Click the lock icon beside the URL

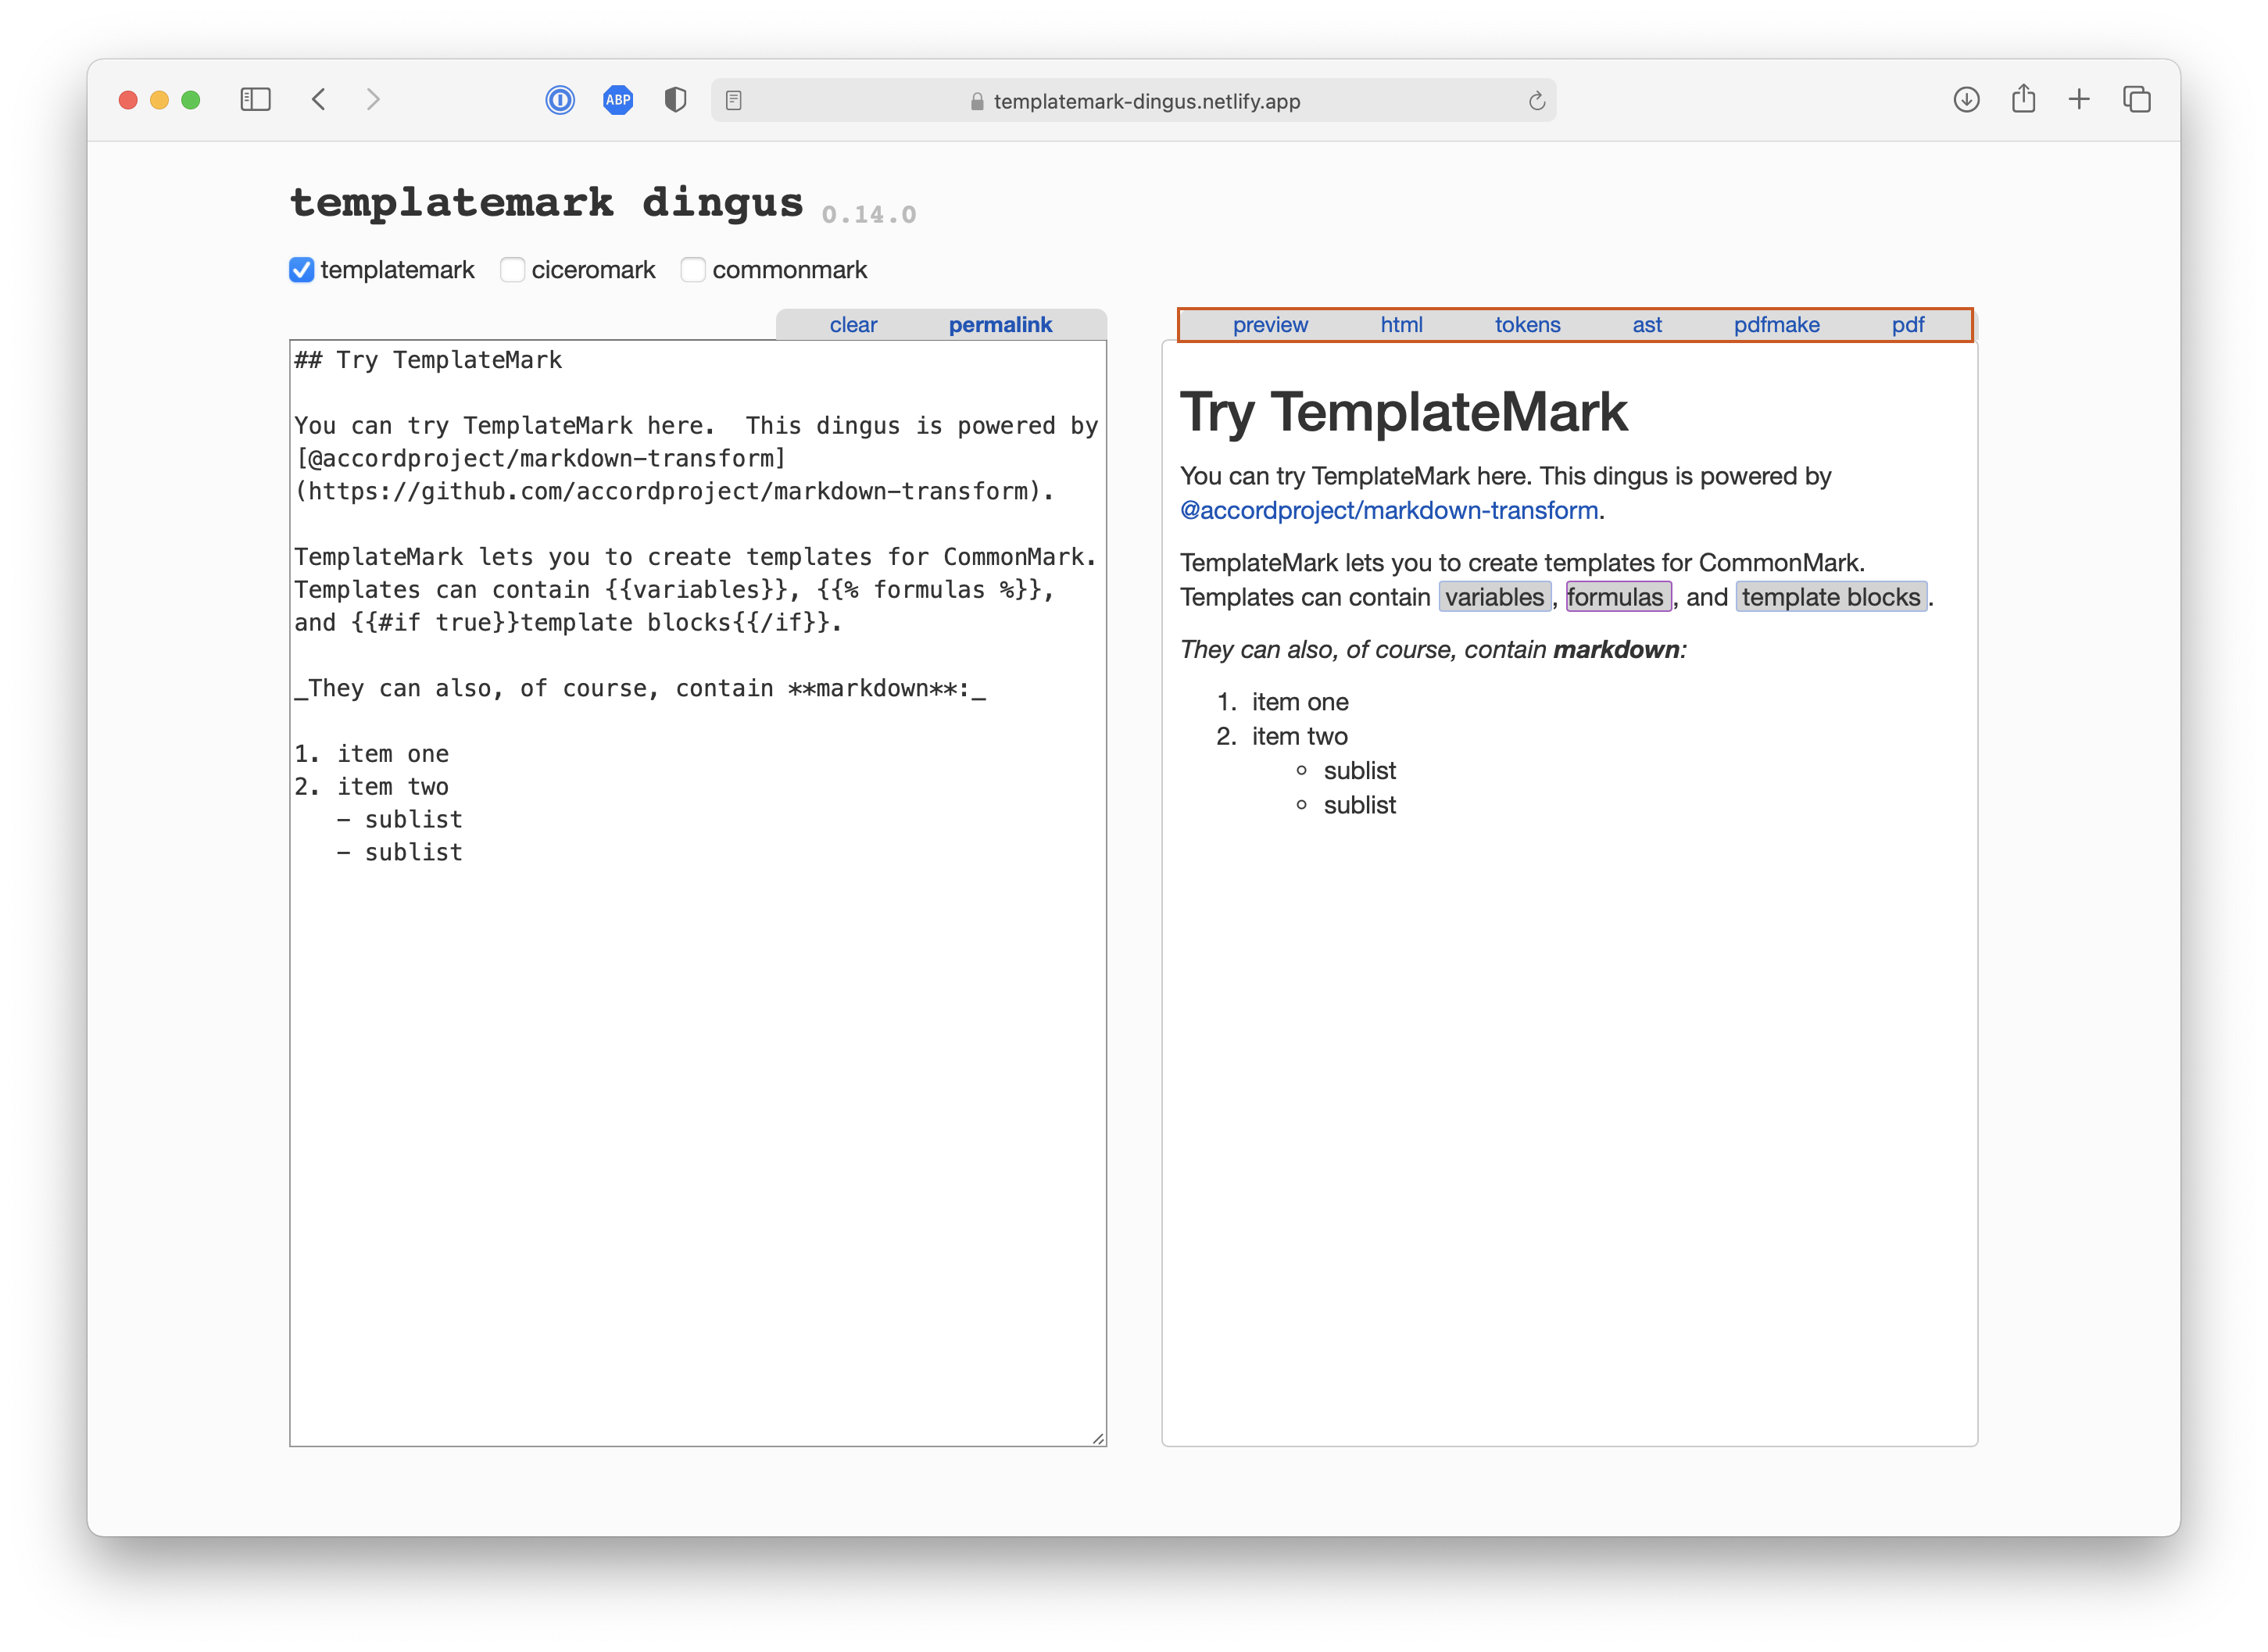pyautogui.click(x=977, y=101)
